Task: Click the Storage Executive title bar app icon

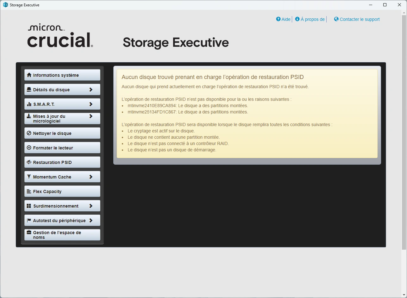Action: [x=5, y=5]
